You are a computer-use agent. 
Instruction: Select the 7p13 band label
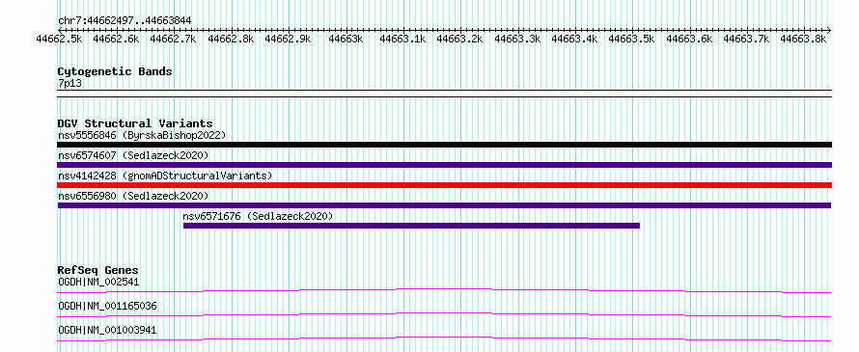tap(69, 83)
